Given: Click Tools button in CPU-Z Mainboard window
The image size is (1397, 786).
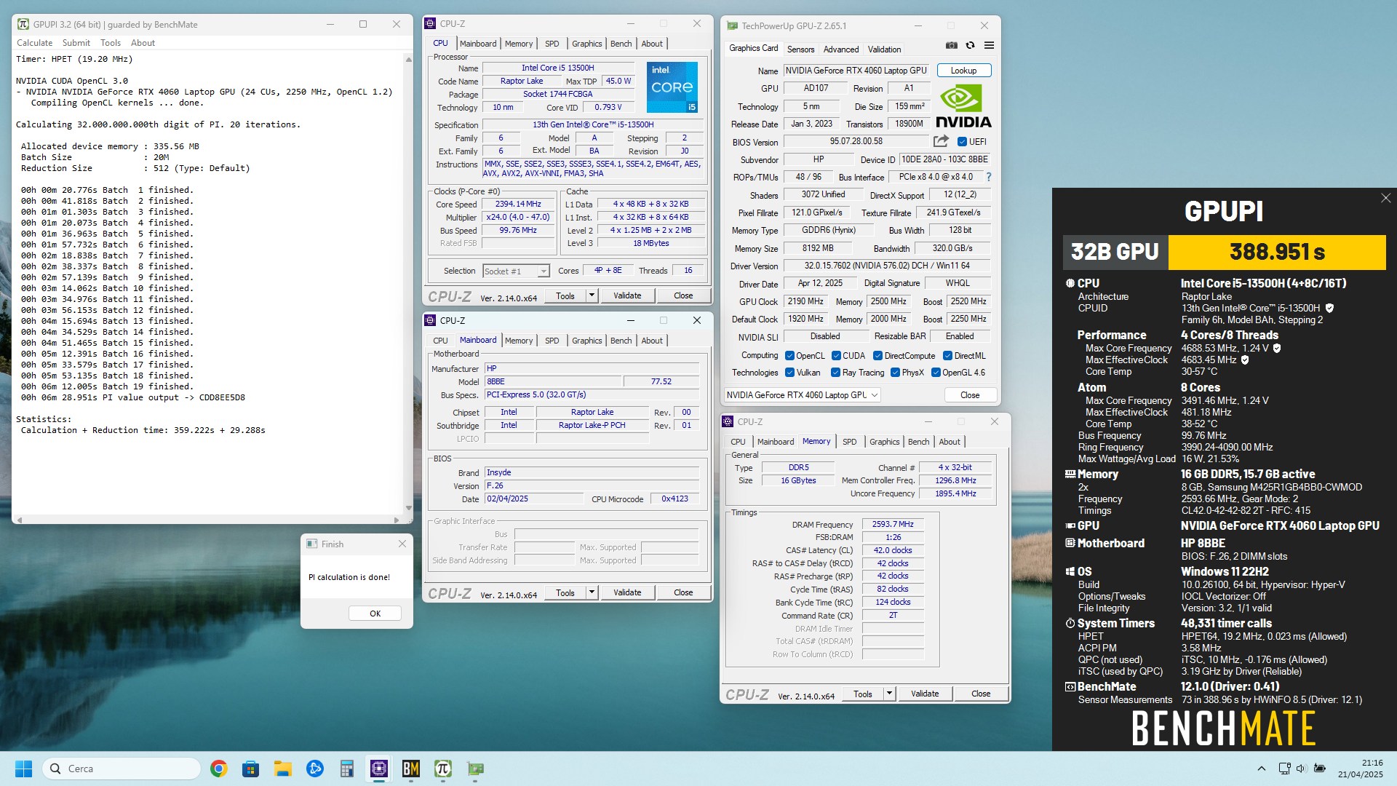Looking at the screenshot, I should pos(565,592).
